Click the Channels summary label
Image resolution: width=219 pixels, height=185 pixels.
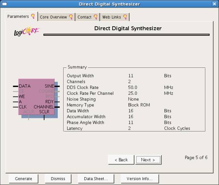point(76,82)
